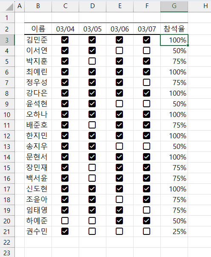The height and width of the screenshot is (257, 211).
Task: Uncheck 권수민's 03/04 attendance checkbox
Action: (x=65, y=231)
